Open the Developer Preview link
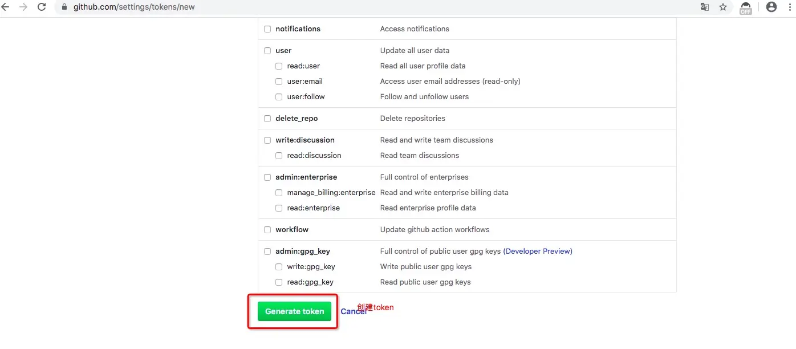 tap(538, 251)
